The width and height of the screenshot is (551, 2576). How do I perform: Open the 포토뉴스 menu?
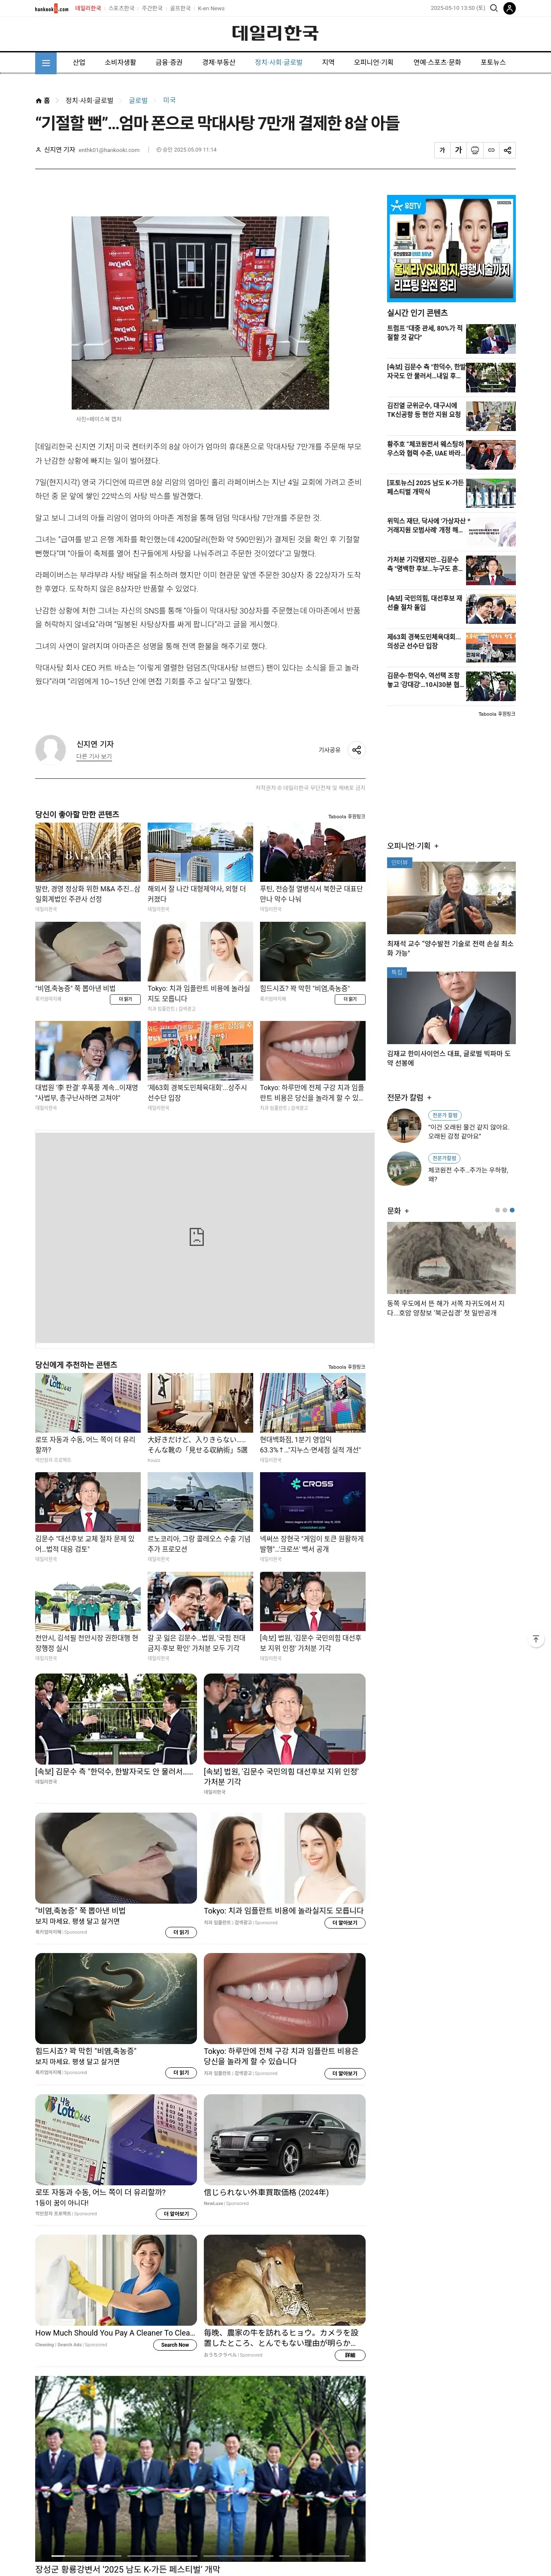click(493, 62)
